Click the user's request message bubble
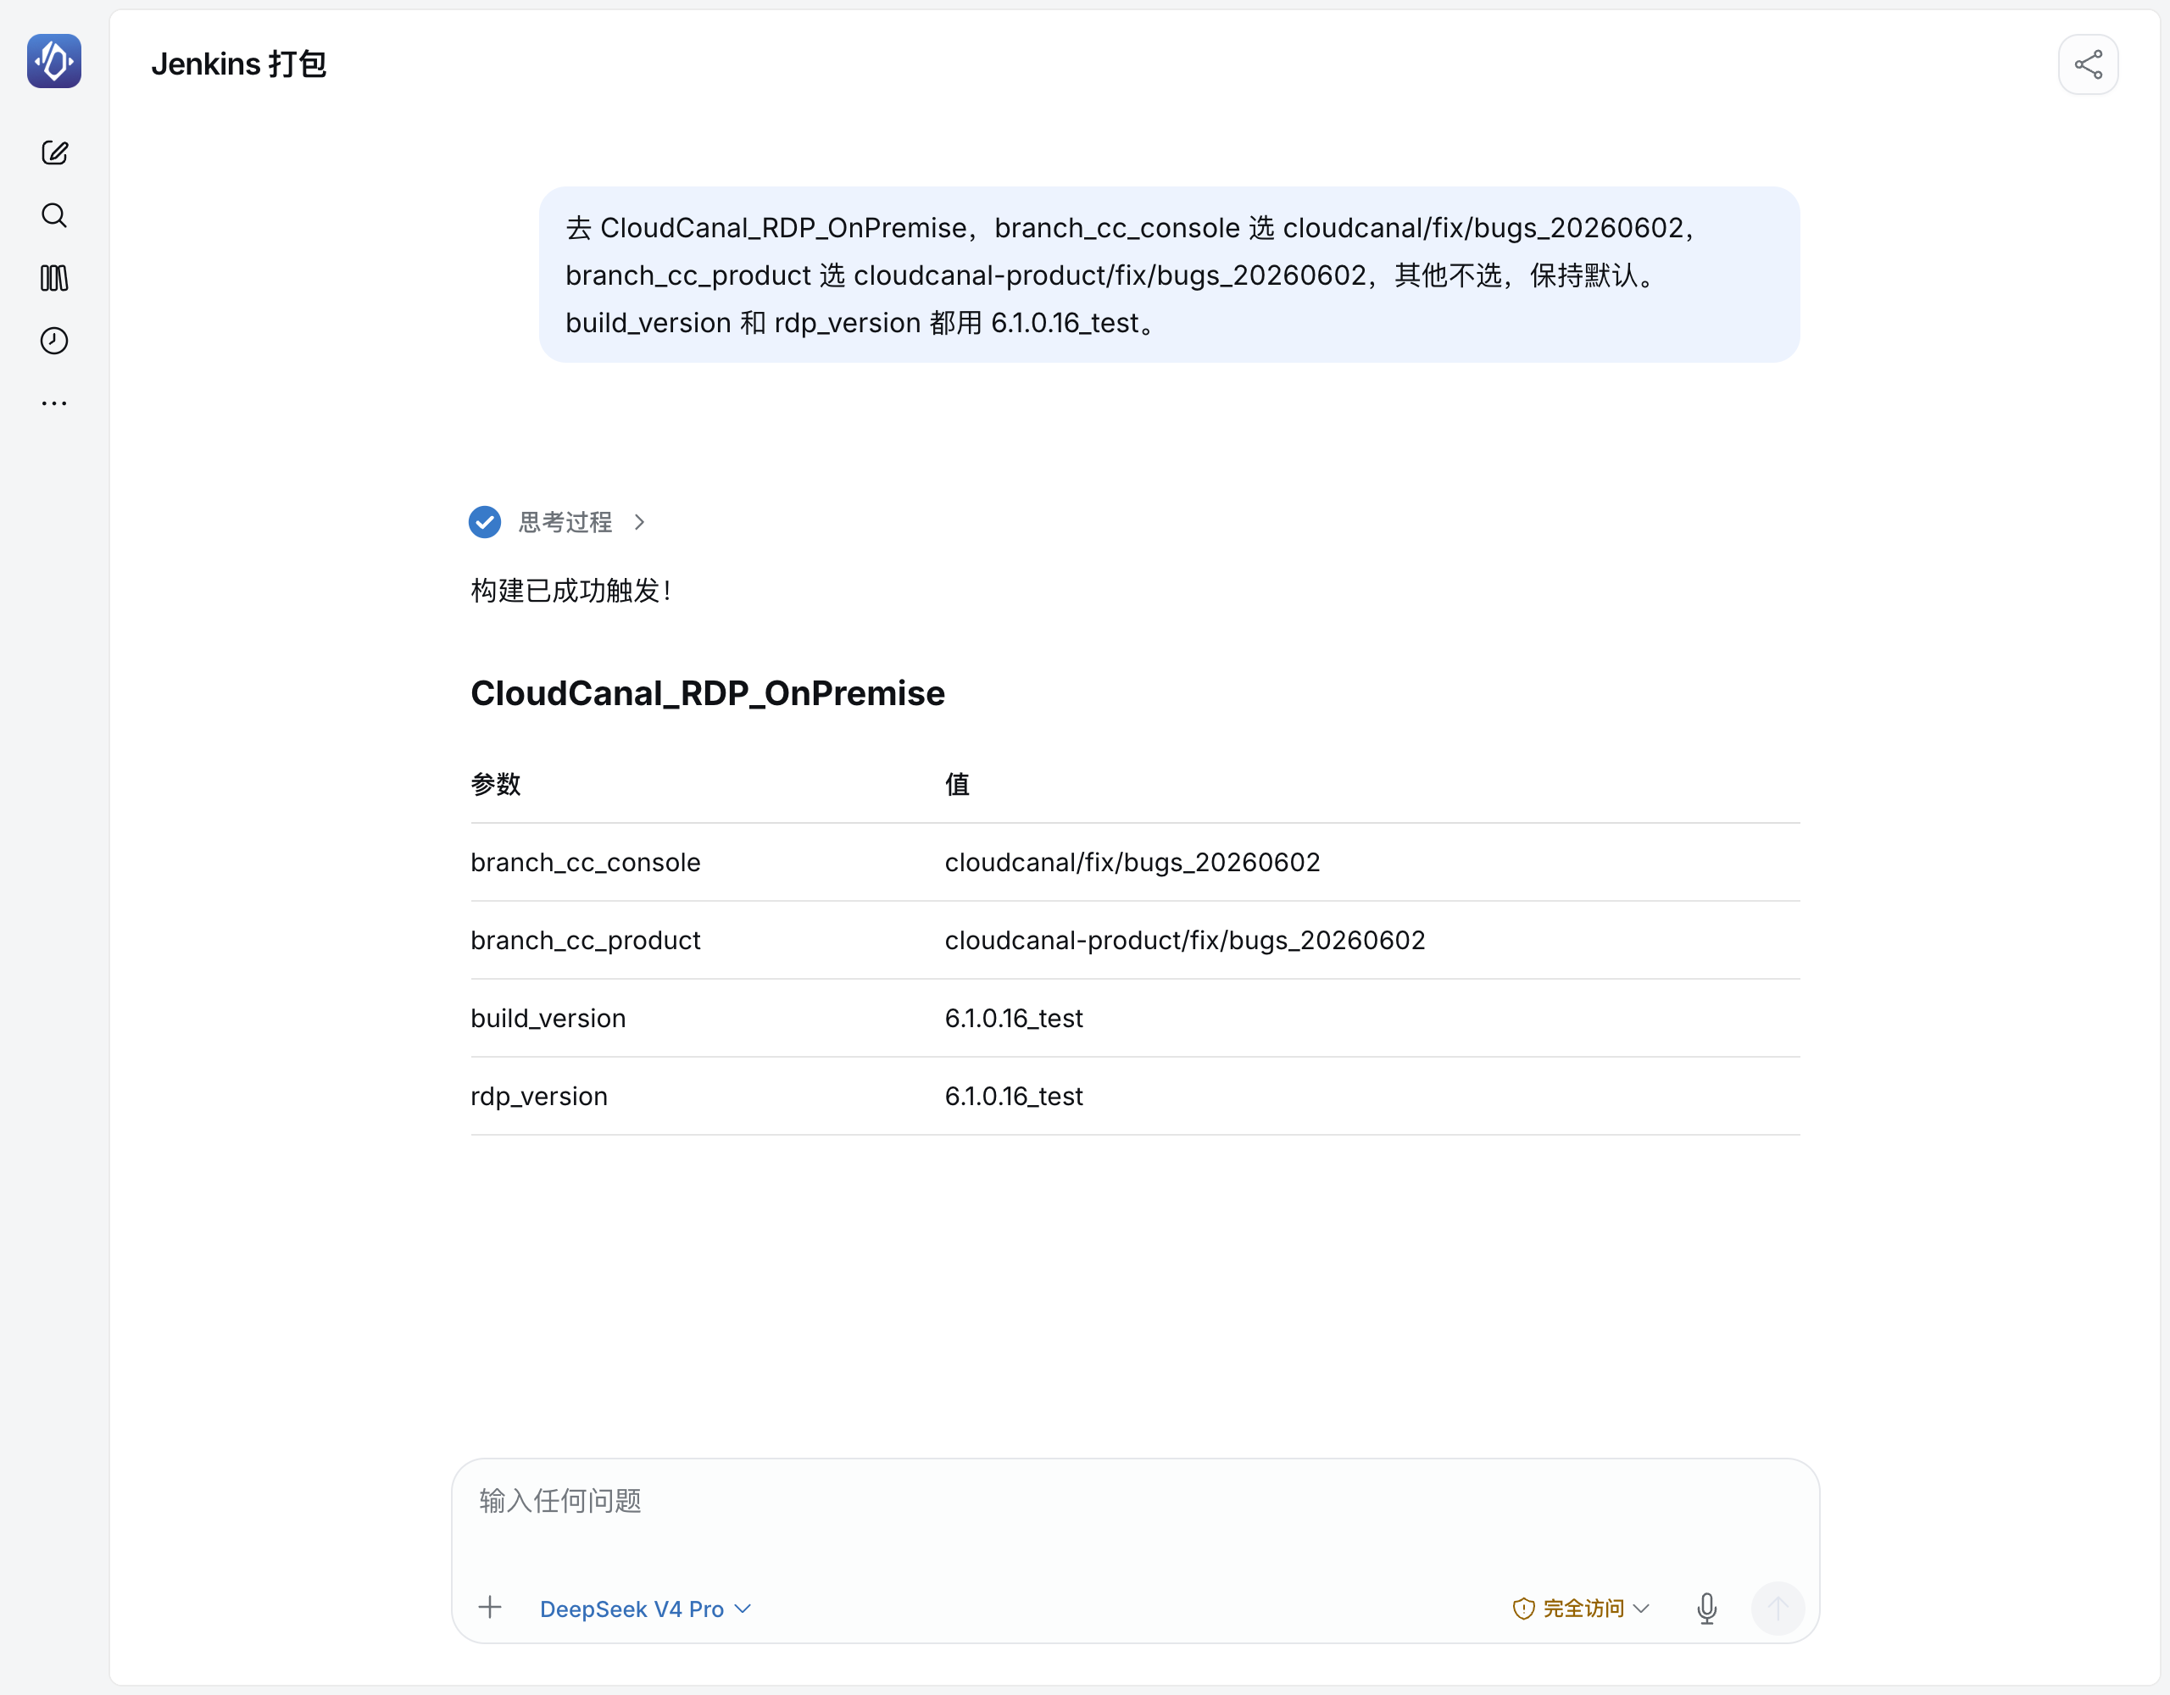 [x=1168, y=275]
